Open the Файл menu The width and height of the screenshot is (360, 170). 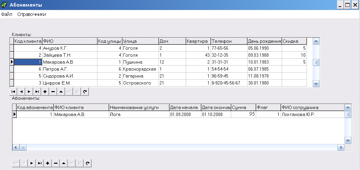pos(7,14)
